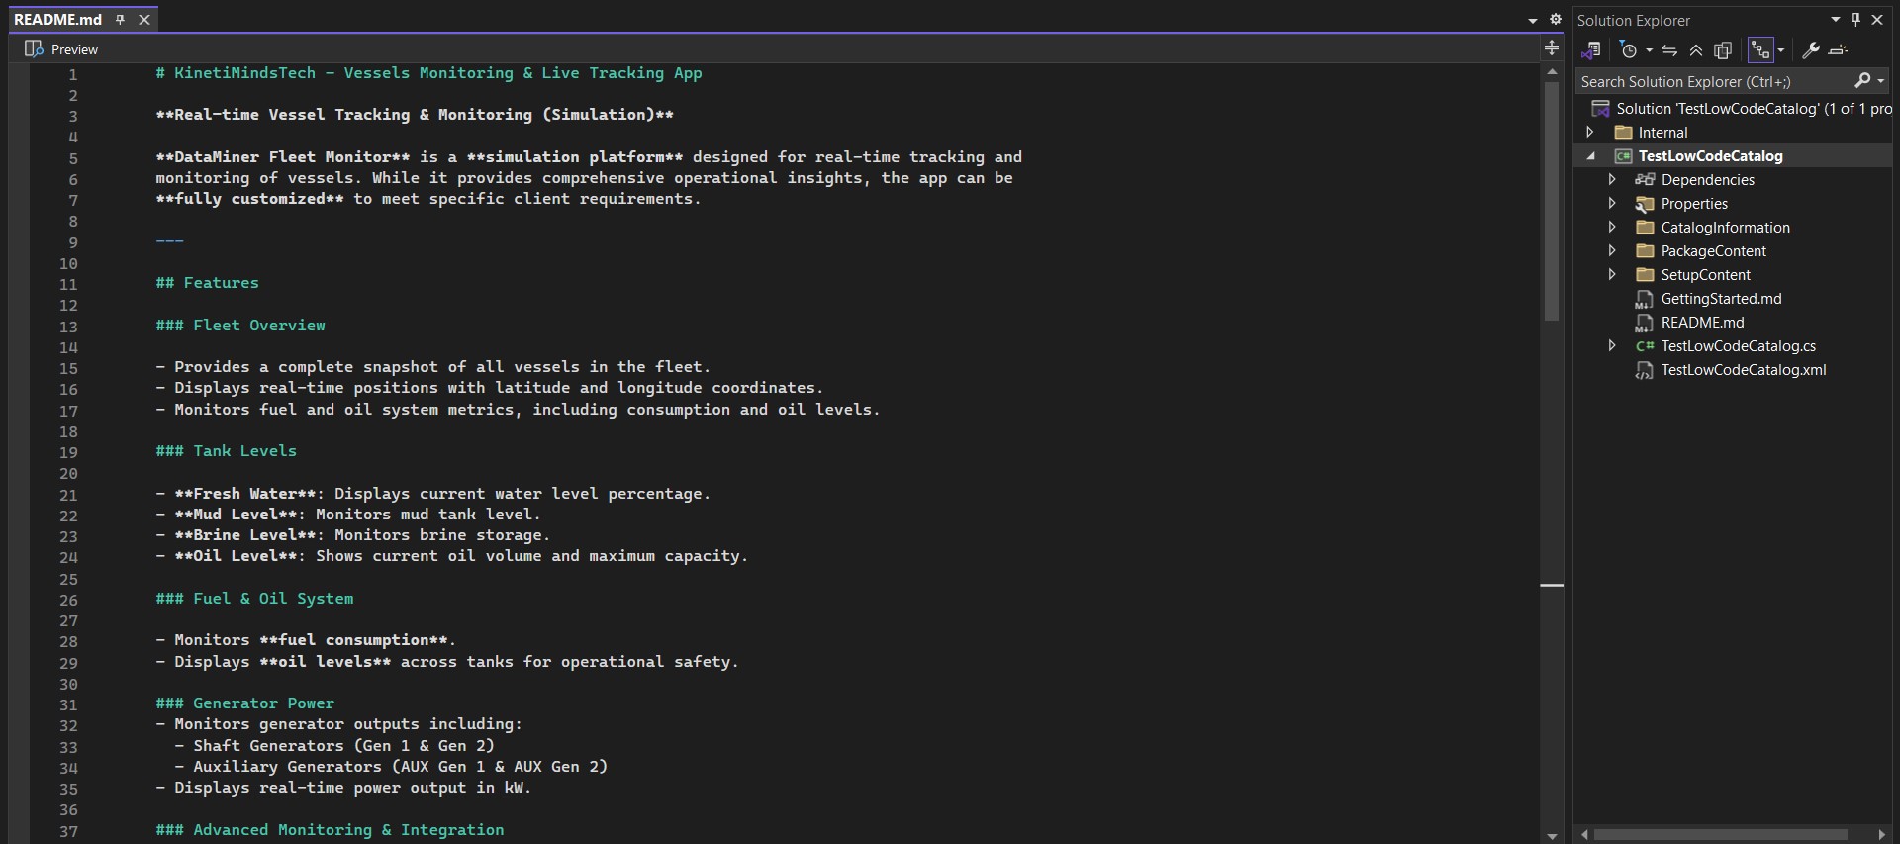Select the README.md editor tab
Screen dimensions: 1900x844
click(x=57, y=20)
